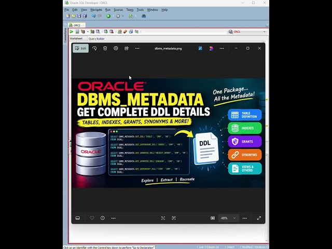Open the Navigate menu
This screenshot has height=249, width=332.
tap(96, 10)
